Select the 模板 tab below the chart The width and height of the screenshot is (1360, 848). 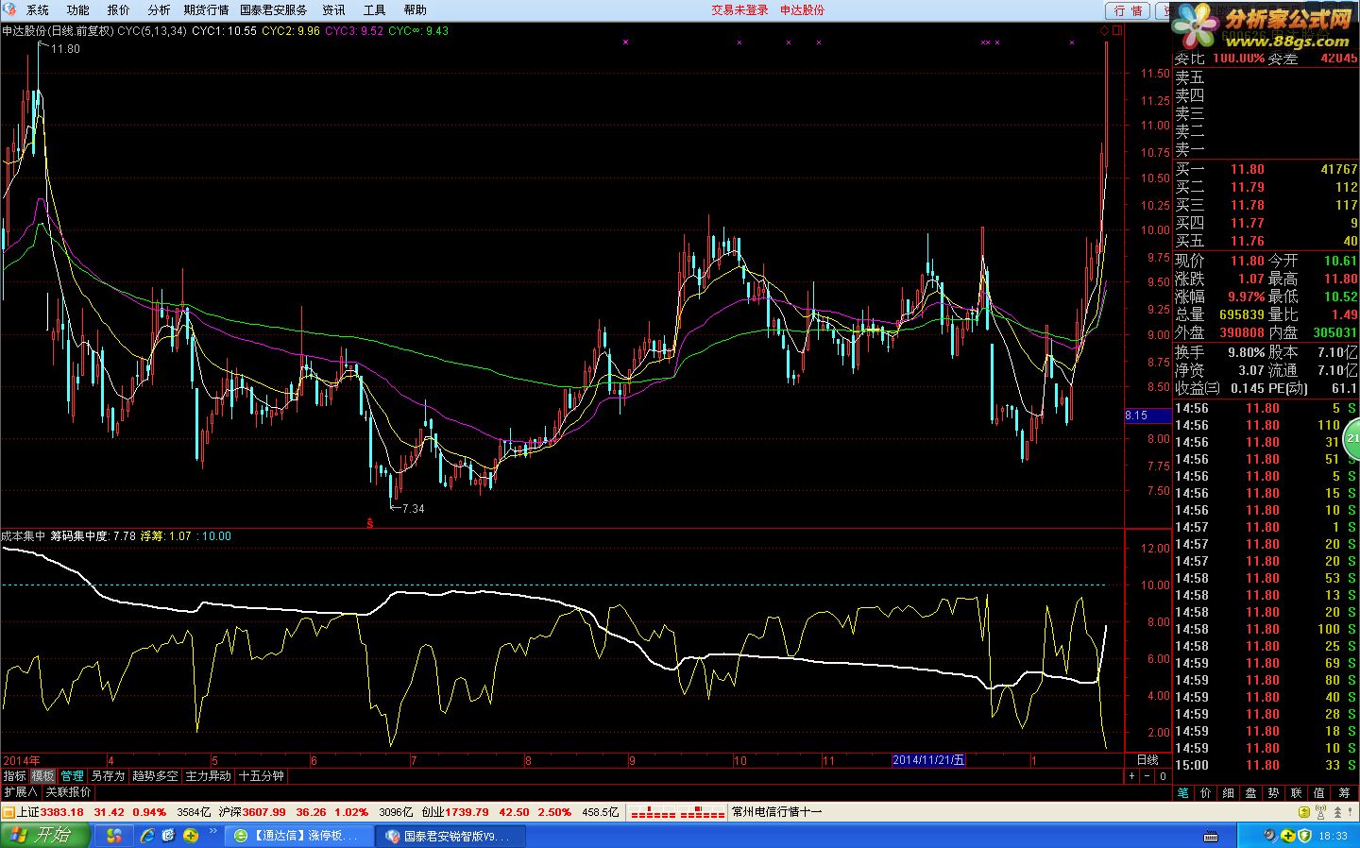tap(42, 776)
